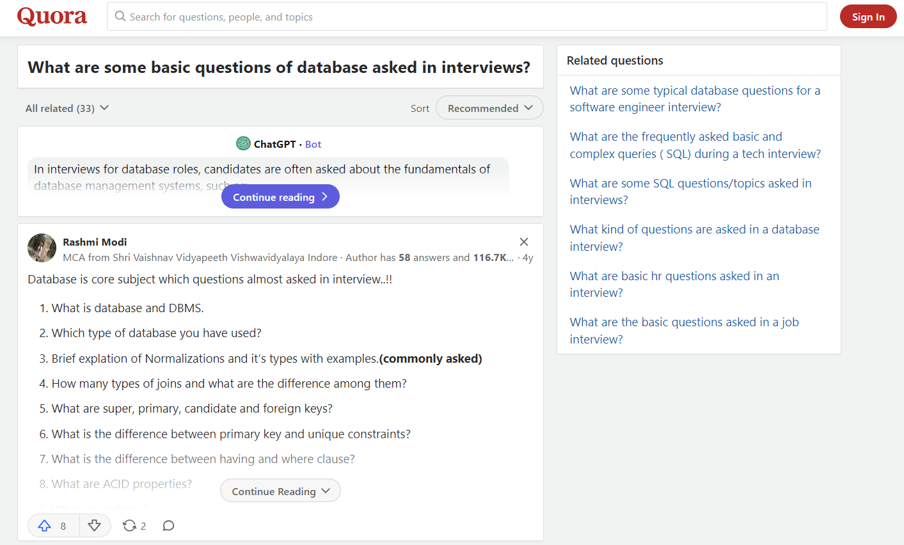Open basic questions asked in job interview link

point(684,331)
